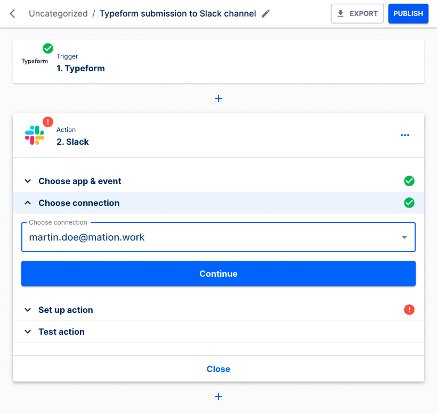Open the three-dot menu on the Slack step
This screenshot has width=437, height=414.
click(405, 135)
